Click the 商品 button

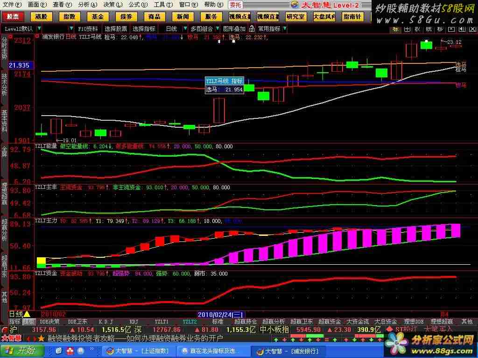point(155,17)
